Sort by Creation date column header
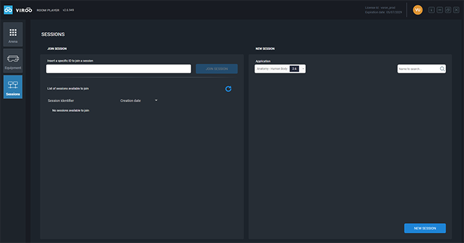This screenshot has height=243, width=464. tap(130, 101)
